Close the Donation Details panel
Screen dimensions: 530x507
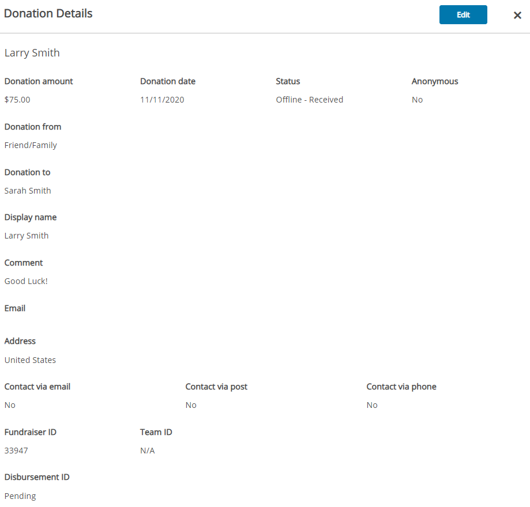pos(517,15)
